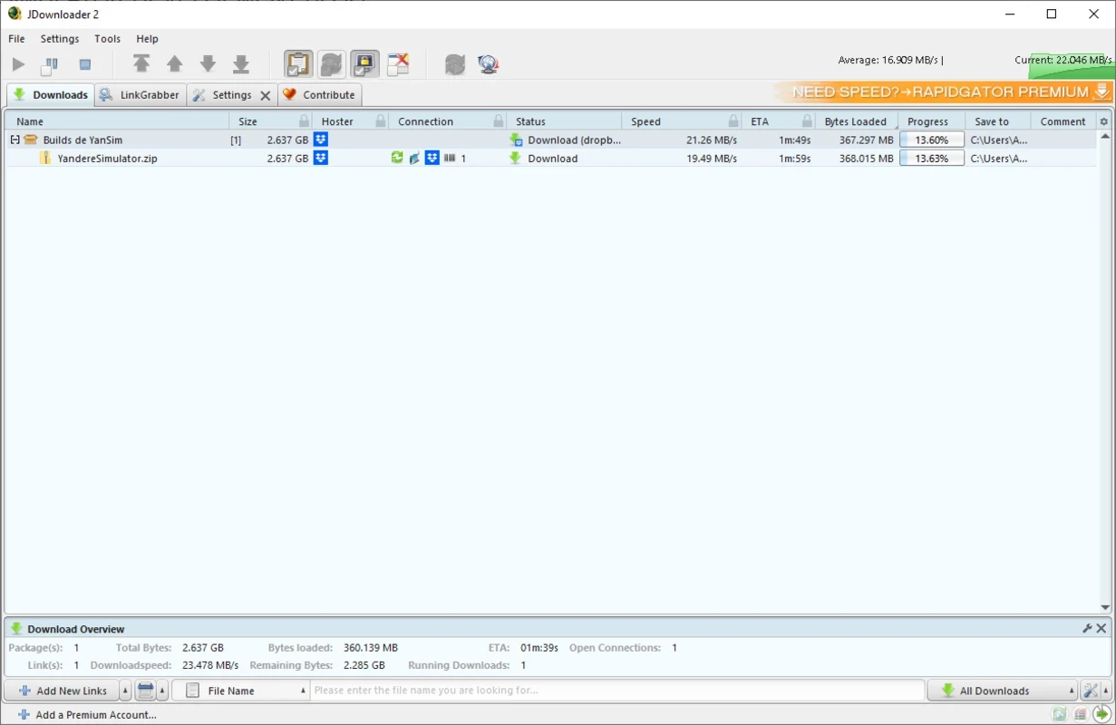The image size is (1116, 725).
Task: Select the Builds de YanSim package row
Action: tap(550, 140)
